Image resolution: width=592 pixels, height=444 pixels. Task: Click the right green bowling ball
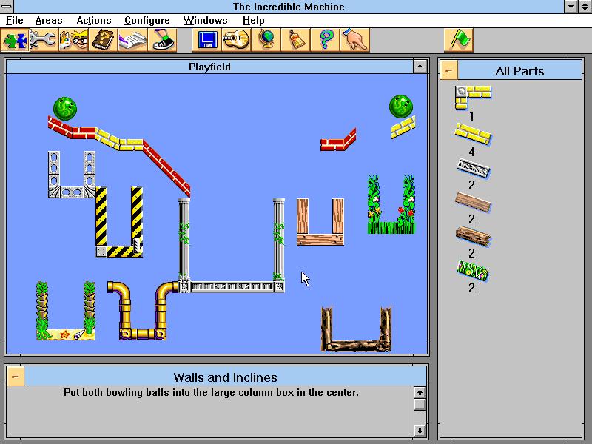pyautogui.click(x=401, y=107)
